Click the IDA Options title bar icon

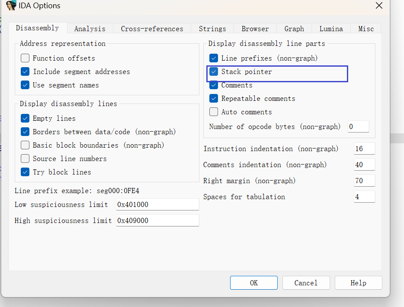[x=11, y=6]
